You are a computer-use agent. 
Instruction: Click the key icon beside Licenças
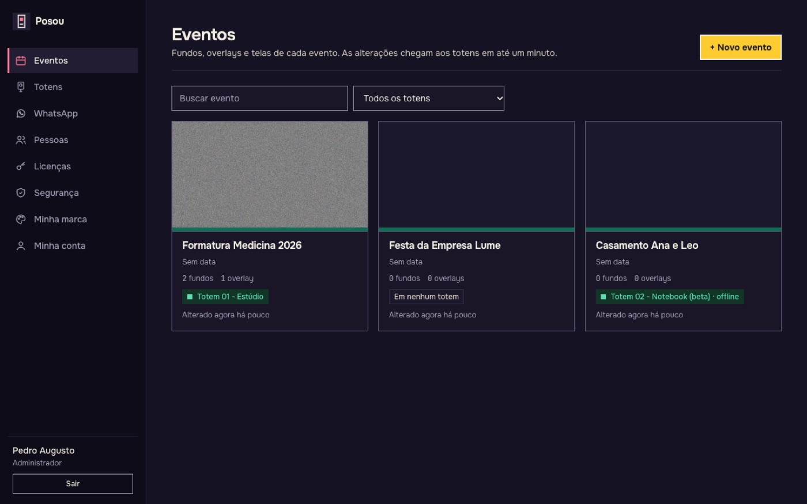click(x=21, y=166)
